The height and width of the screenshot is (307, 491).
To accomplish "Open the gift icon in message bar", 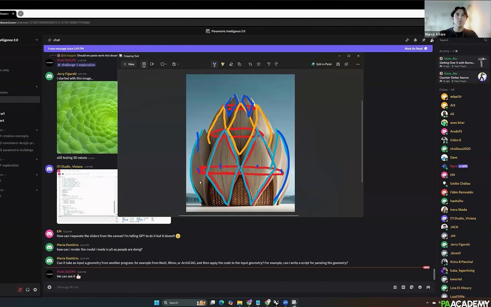I will click(x=395, y=287).
